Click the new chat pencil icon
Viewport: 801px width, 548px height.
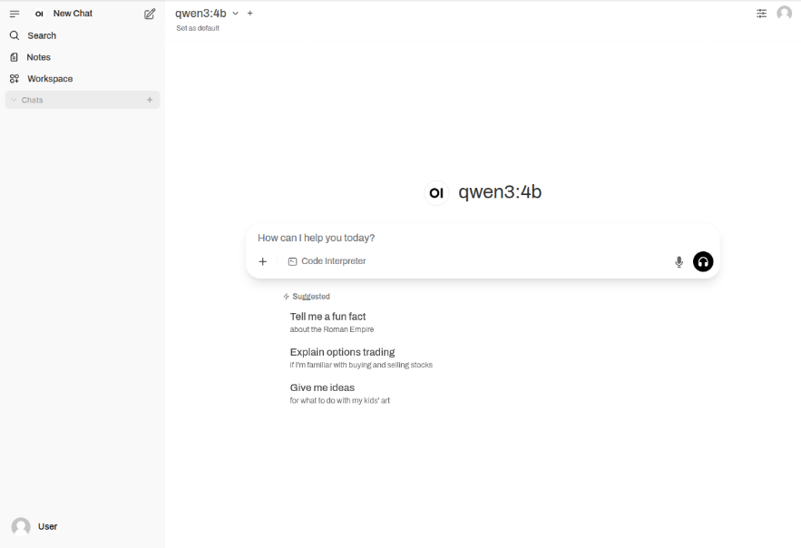[150, 14]
